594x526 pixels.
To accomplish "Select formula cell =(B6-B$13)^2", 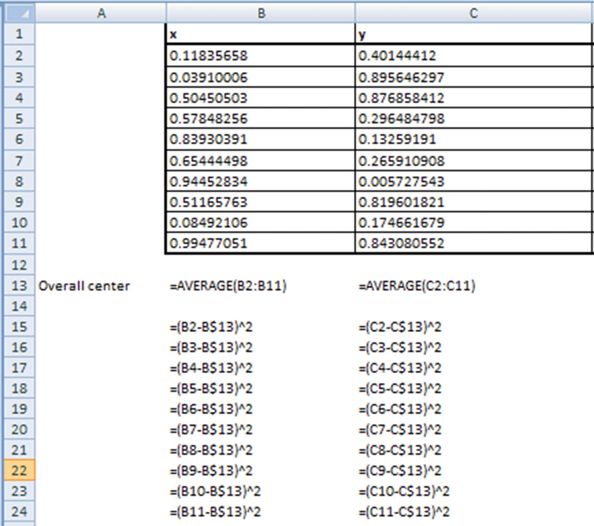I will pyautogui.click(x=261, y=409).
